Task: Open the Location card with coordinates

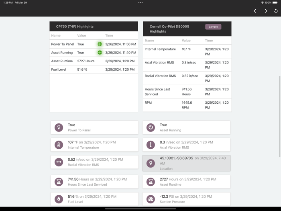Action: point(186,163)
